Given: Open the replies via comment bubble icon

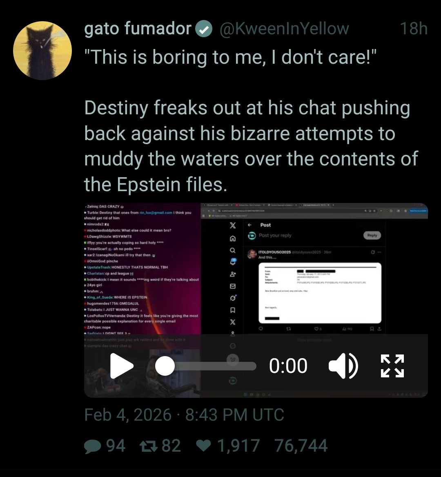Looking at the screenshot, I should click(x=92, y=446).
